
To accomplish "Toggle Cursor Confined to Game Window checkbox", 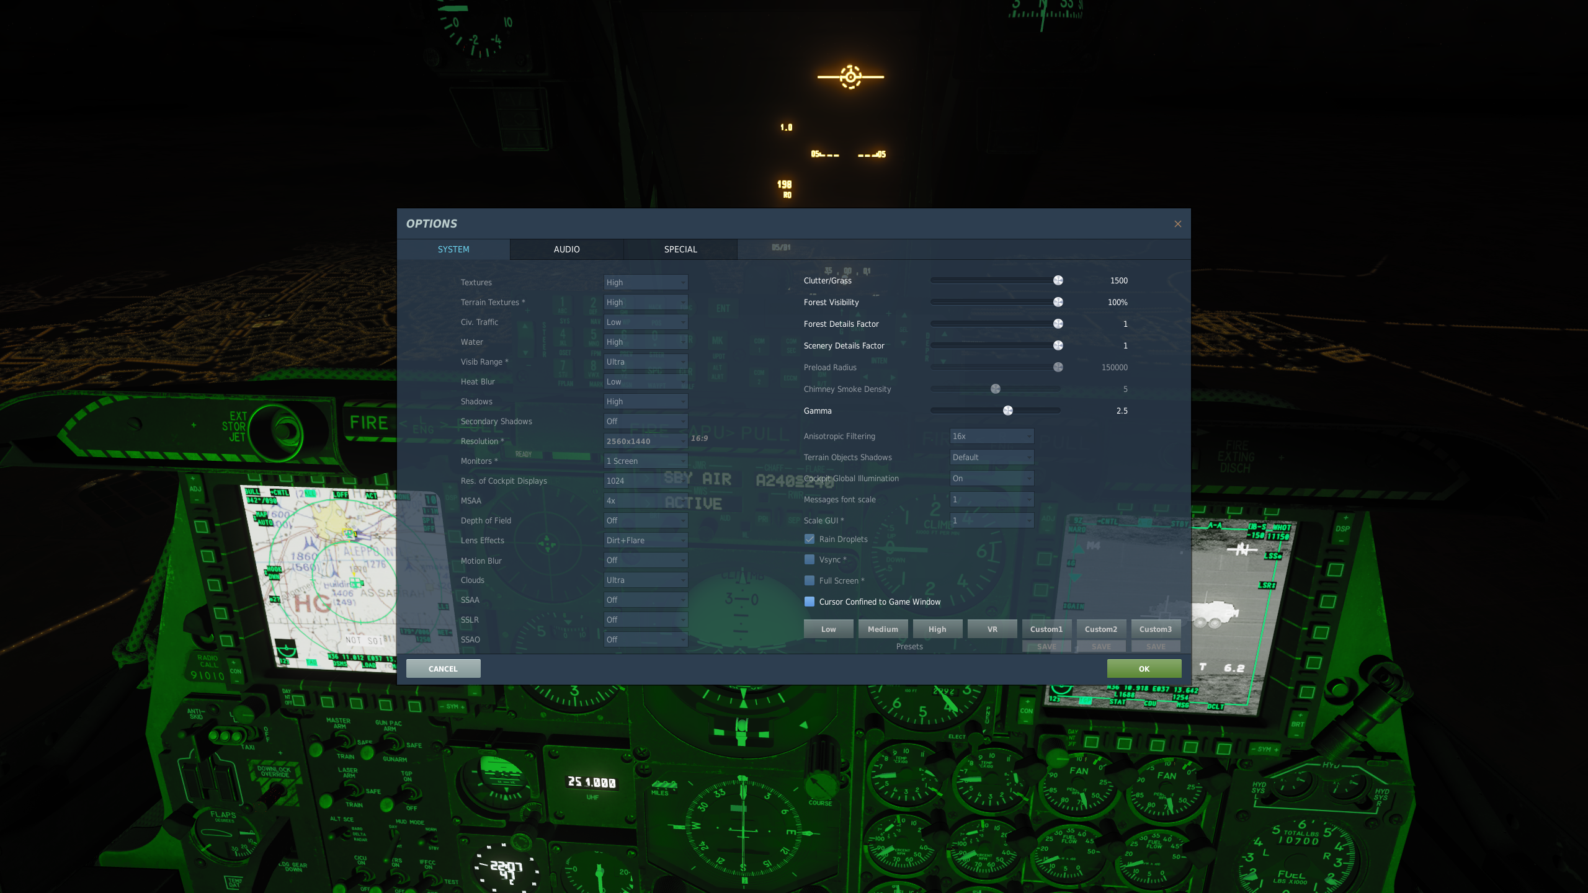I will (810, 602).
